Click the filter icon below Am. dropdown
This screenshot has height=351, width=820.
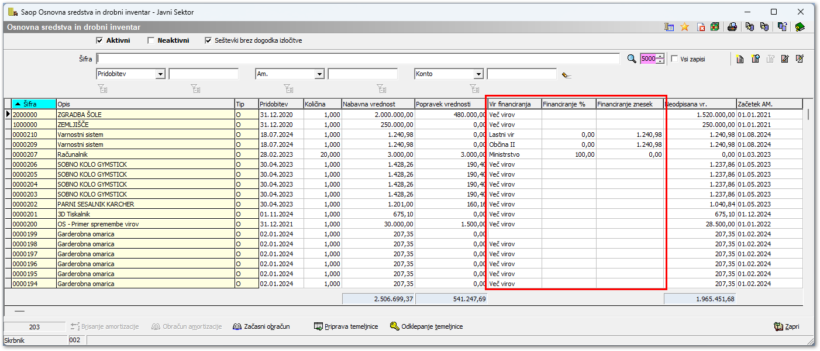click(288, 89)
